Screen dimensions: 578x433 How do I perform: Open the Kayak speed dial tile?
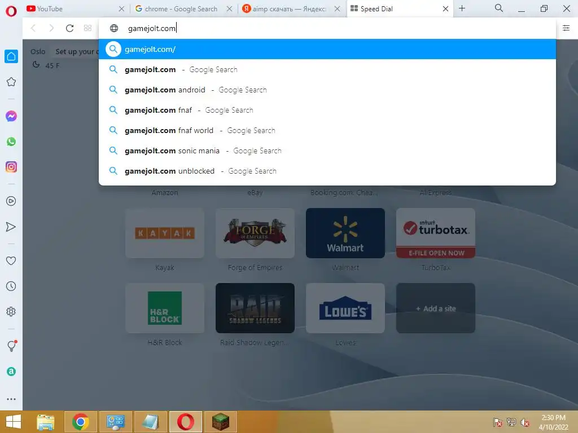[x=165, y=233]
